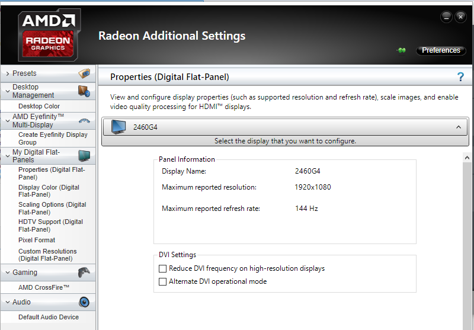
Task: Click the AMD Eyefinity Multi-Display icon
Action: click(x=84, y=121)
